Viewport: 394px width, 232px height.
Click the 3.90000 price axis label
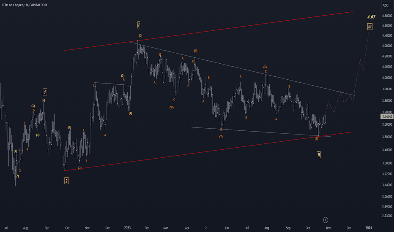click(387, 89)
